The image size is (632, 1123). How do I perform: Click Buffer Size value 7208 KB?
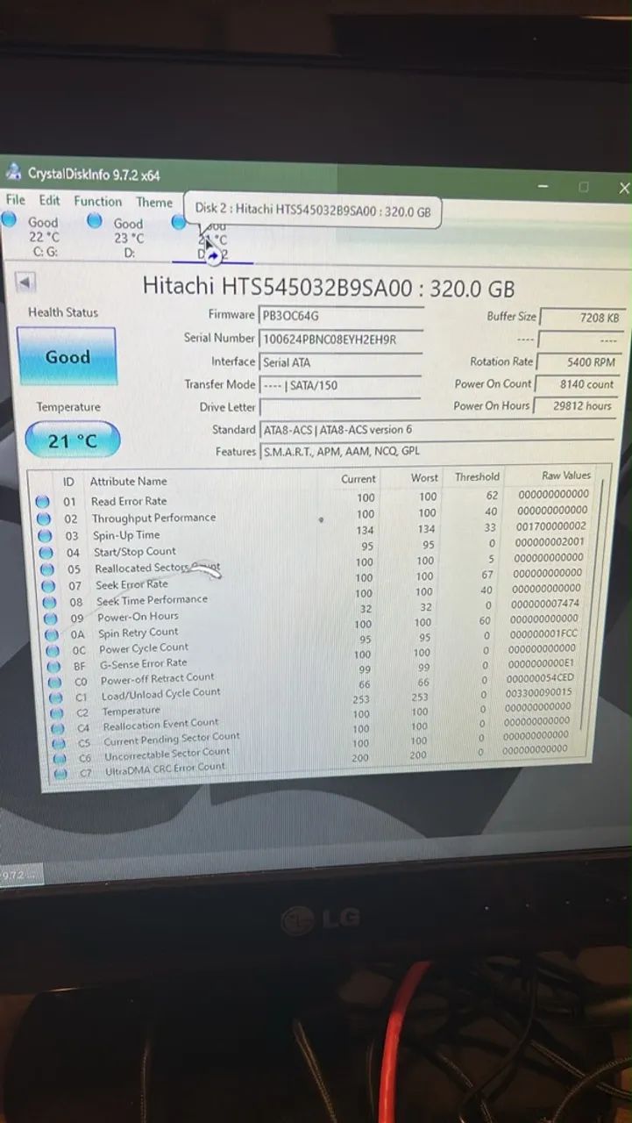point(581,318)
